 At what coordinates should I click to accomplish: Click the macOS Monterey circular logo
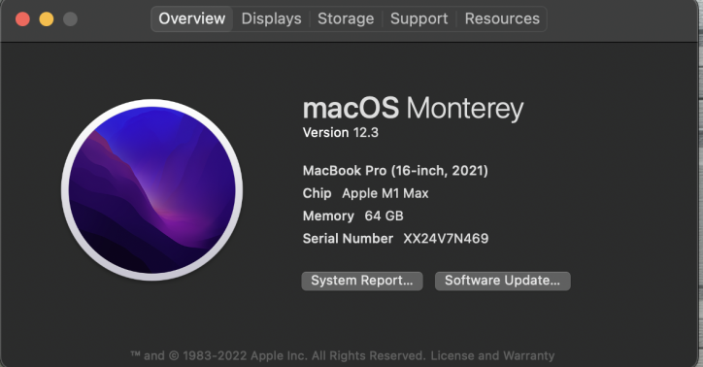point(152,190)
